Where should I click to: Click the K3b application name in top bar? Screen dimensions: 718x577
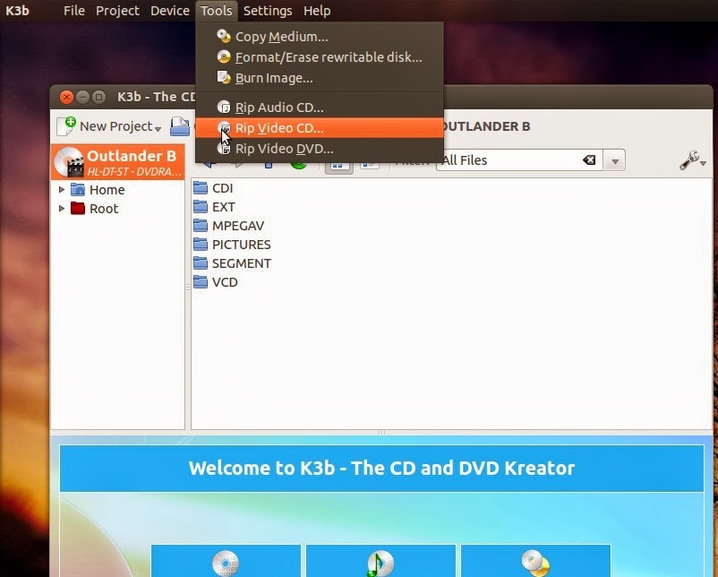(x=17, y=11)
